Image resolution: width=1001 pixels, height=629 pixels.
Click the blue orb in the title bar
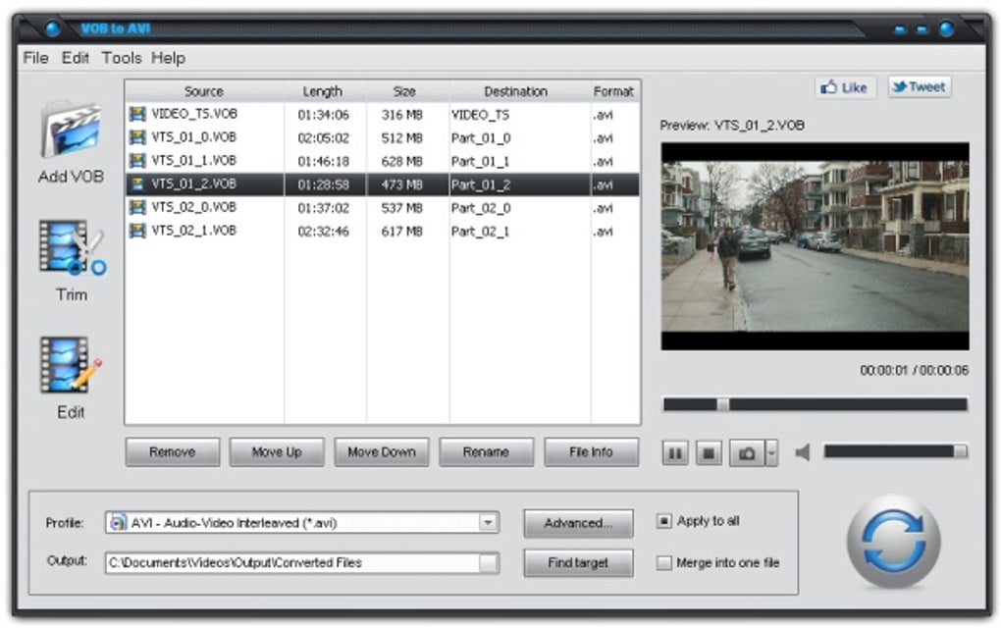[x=53, y=28]
